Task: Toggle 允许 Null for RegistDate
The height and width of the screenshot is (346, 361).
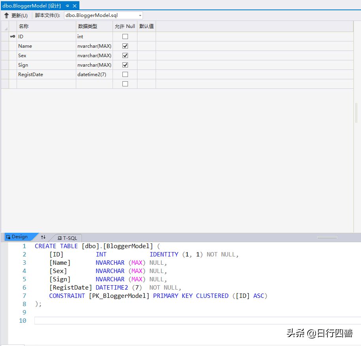Action: [125, 74]
